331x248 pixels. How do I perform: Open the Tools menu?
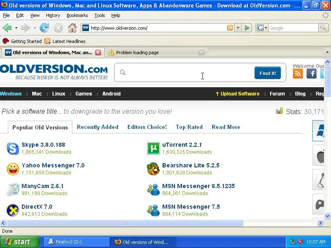click(100, 15)
